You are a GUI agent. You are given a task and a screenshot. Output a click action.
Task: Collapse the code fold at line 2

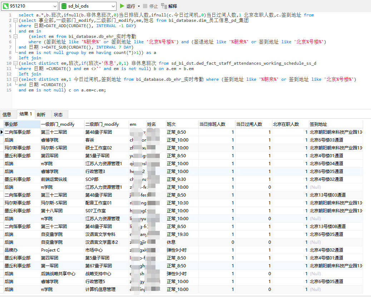(15, 20)
